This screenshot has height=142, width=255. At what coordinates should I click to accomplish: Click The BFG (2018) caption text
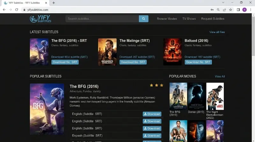click(175, 113)
